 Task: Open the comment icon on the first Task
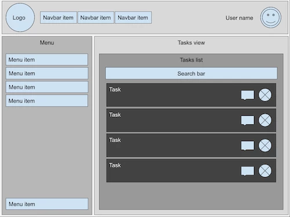(248, 95)
